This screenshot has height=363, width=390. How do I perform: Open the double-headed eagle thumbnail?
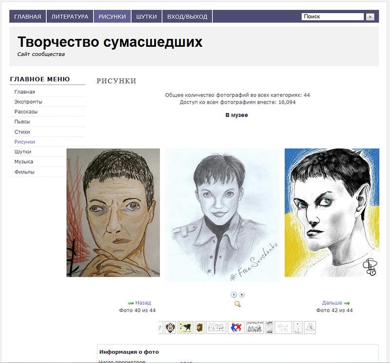tap(170, 327)
